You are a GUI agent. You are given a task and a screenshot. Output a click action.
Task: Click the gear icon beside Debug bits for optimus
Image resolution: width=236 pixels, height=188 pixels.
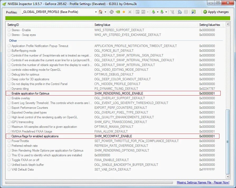[x=9, y=74]
